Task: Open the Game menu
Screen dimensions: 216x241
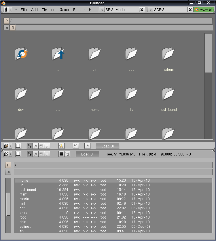Action: [x=64, y=10]
